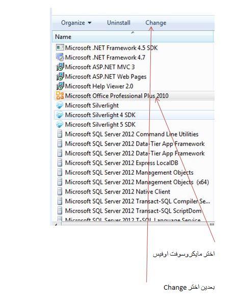Open the Organize dropdown menu

76,23
